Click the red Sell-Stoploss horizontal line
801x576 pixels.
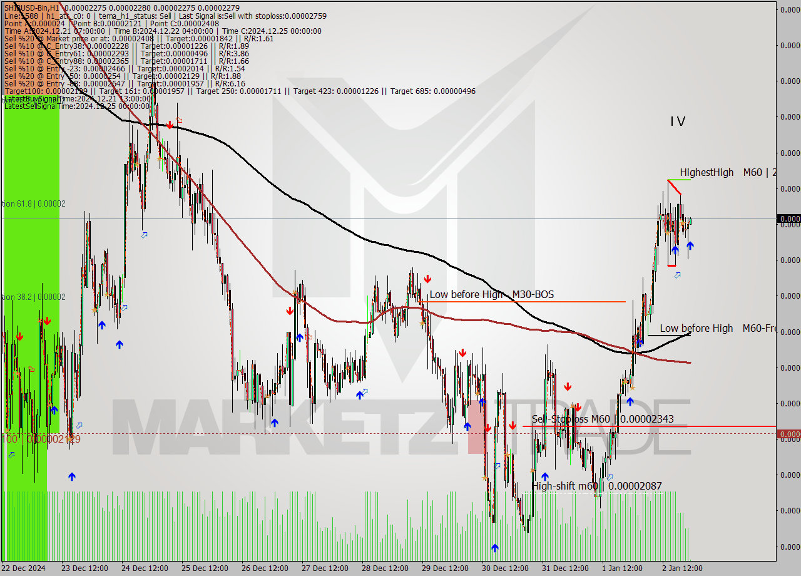pos(650,426)
